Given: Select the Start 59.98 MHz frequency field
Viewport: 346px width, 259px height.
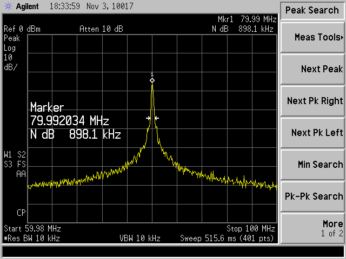Looking at the screenshot, I should (x=32, y=228).
